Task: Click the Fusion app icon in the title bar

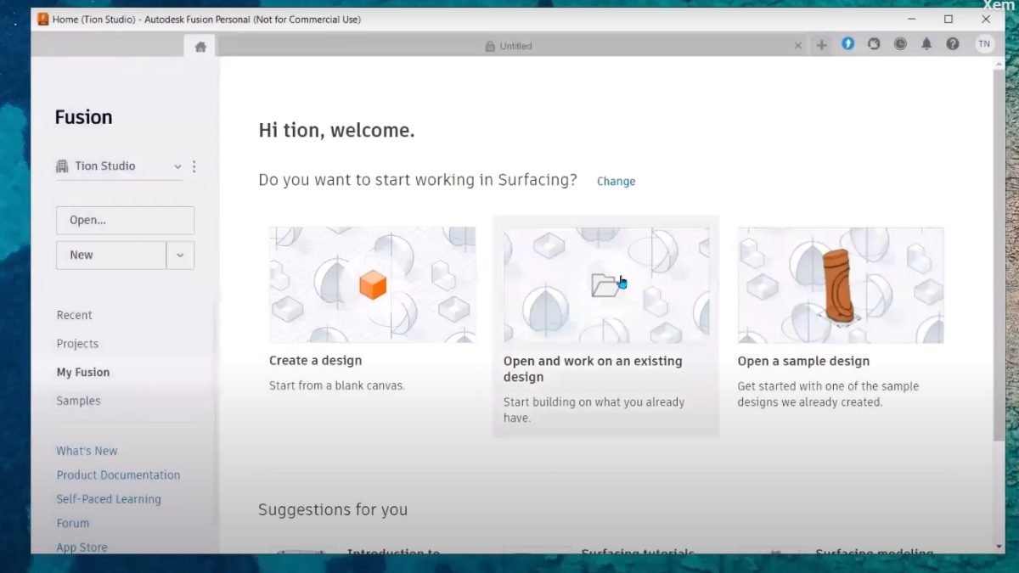Action: [43, 19]
